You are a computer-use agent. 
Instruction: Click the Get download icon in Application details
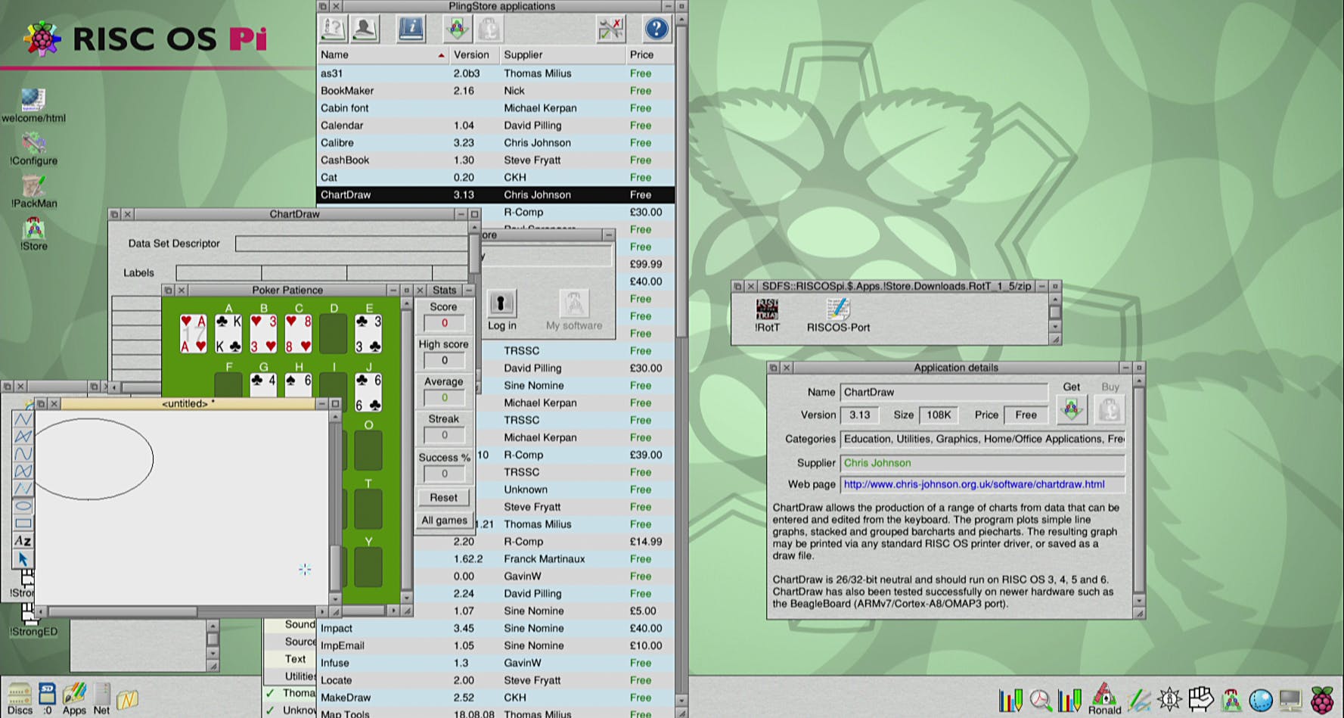coord(1071,410)
